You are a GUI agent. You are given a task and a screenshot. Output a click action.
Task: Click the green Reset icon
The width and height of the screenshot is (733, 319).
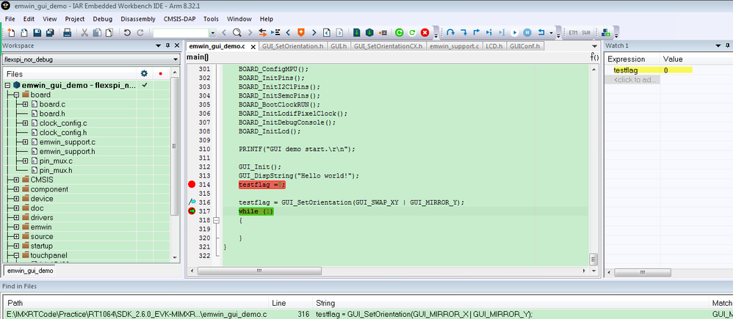[412, 33]
